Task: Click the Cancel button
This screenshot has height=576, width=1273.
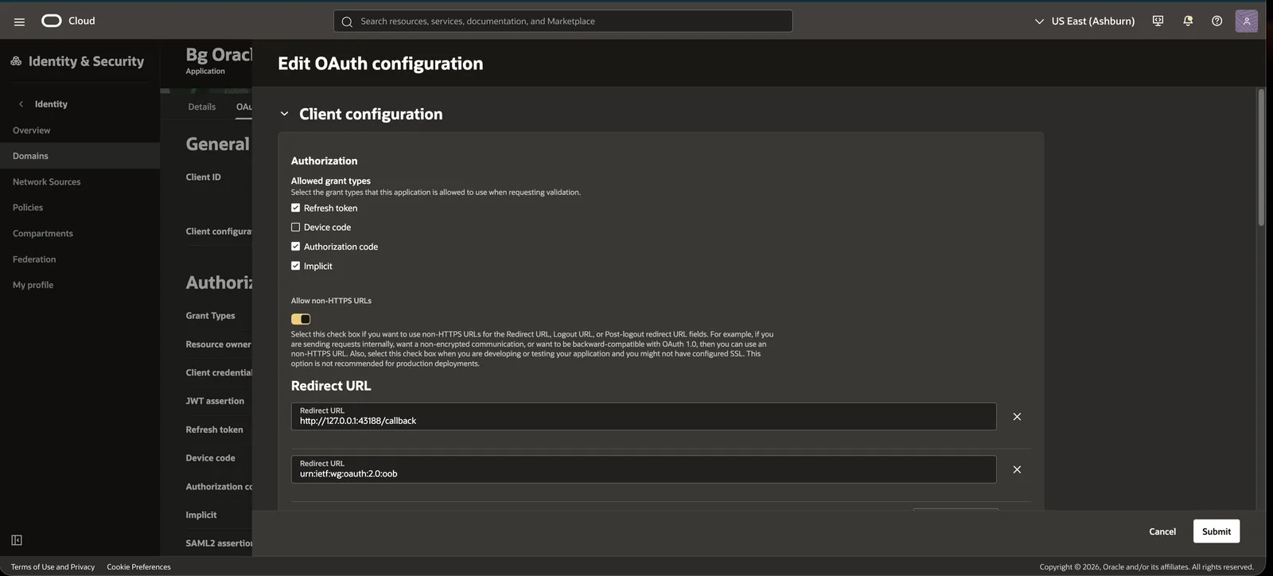Action: [x=1162, y=531]
